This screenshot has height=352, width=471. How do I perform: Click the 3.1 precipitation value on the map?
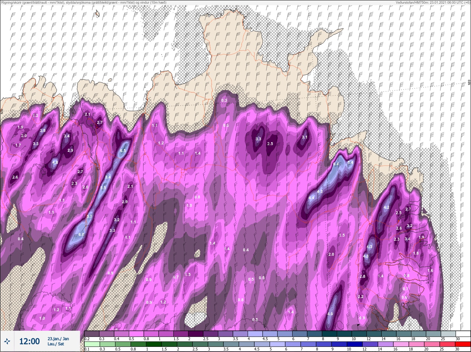point(304,137)
